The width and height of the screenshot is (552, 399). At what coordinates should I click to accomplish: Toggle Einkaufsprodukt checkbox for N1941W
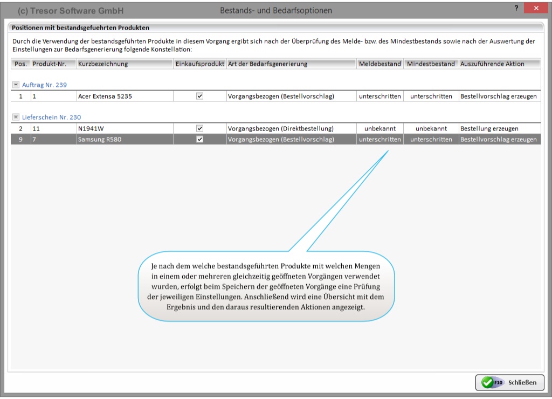pos(199,129)
